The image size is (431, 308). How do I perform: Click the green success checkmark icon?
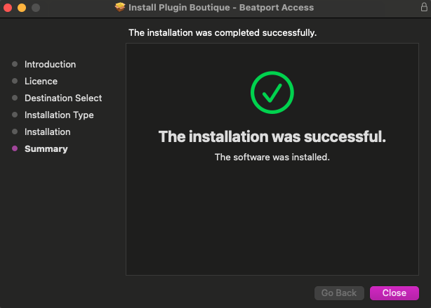(x=272, y=92)
